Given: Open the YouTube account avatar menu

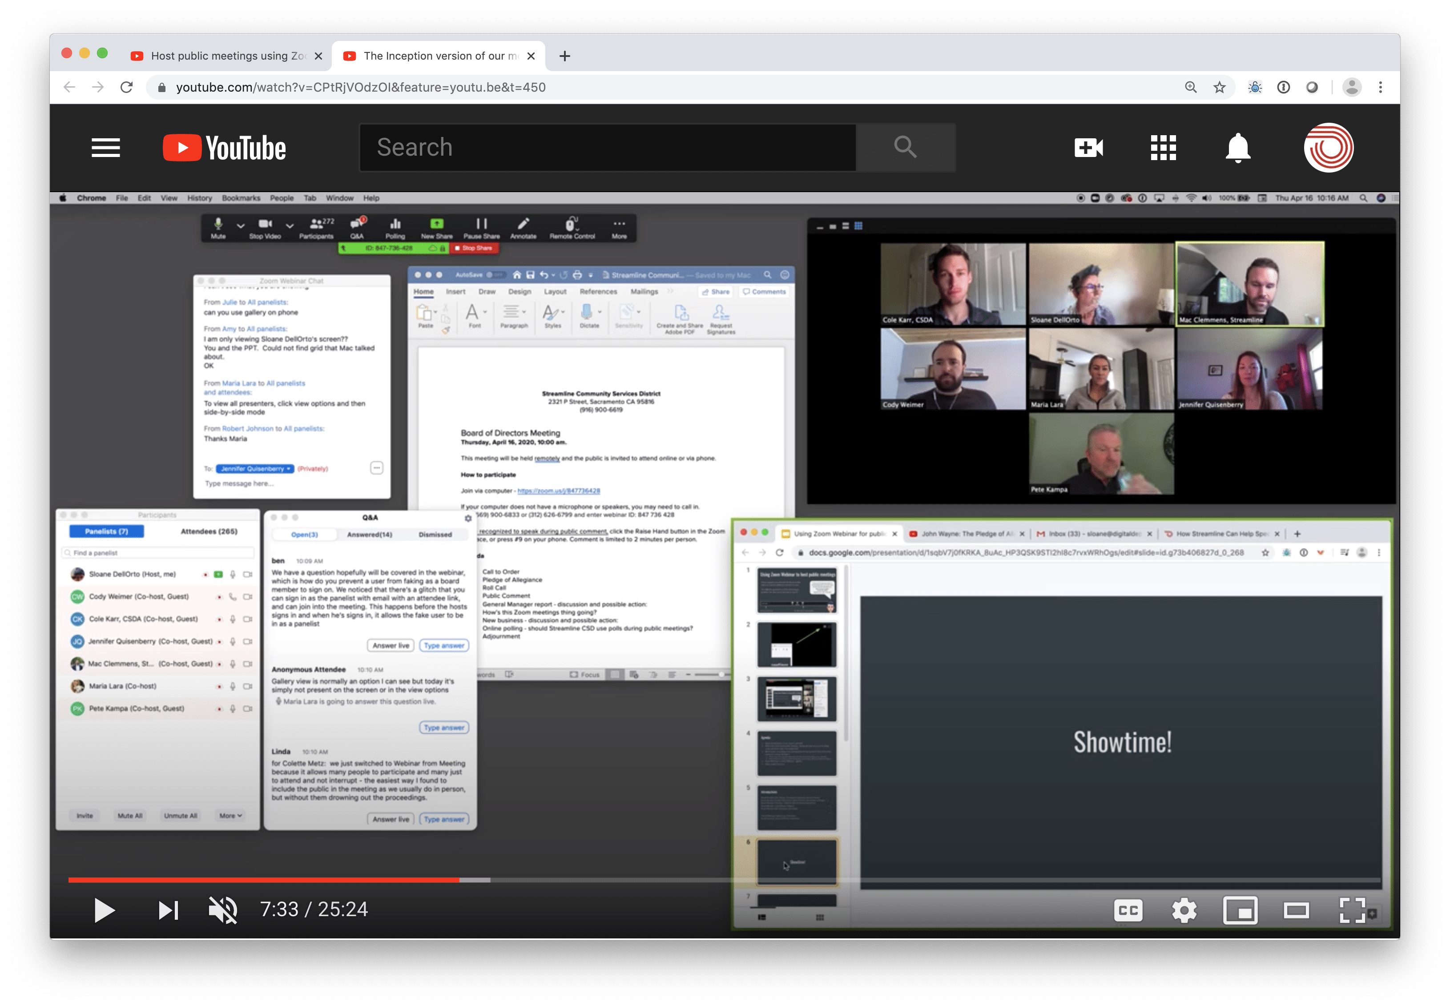Looking at the screenshot, I should [x=1328, y=148].
